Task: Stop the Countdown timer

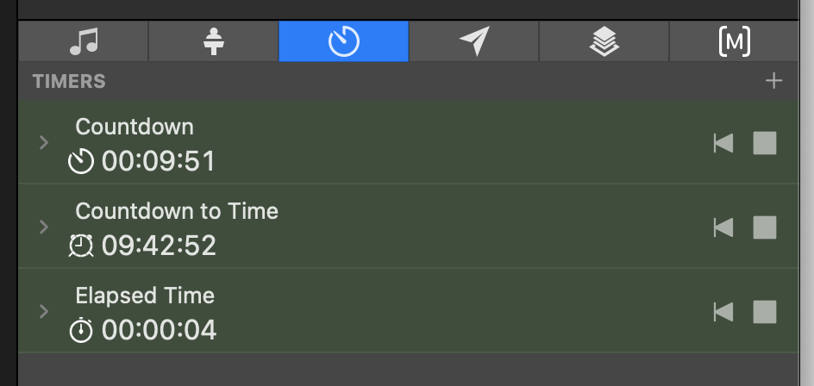Action: coord(765,143)
